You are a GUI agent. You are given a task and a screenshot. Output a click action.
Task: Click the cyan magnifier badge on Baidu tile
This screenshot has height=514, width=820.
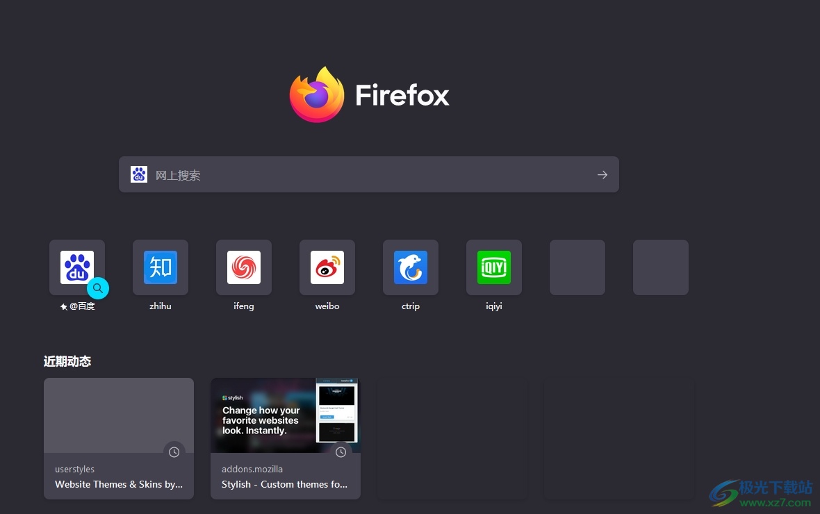pyautogui.click(x=98, y=288)
